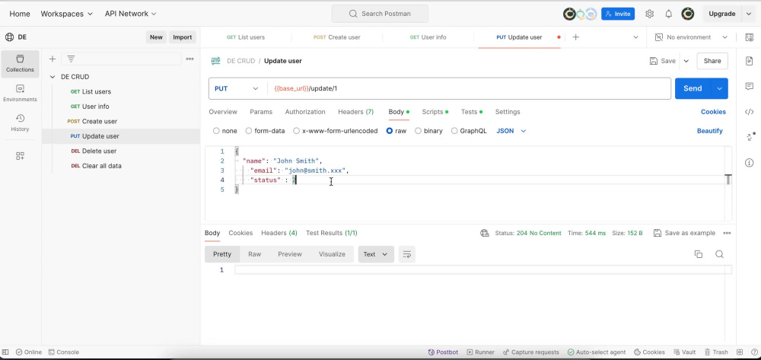Click the Share button

coord(712,61)
